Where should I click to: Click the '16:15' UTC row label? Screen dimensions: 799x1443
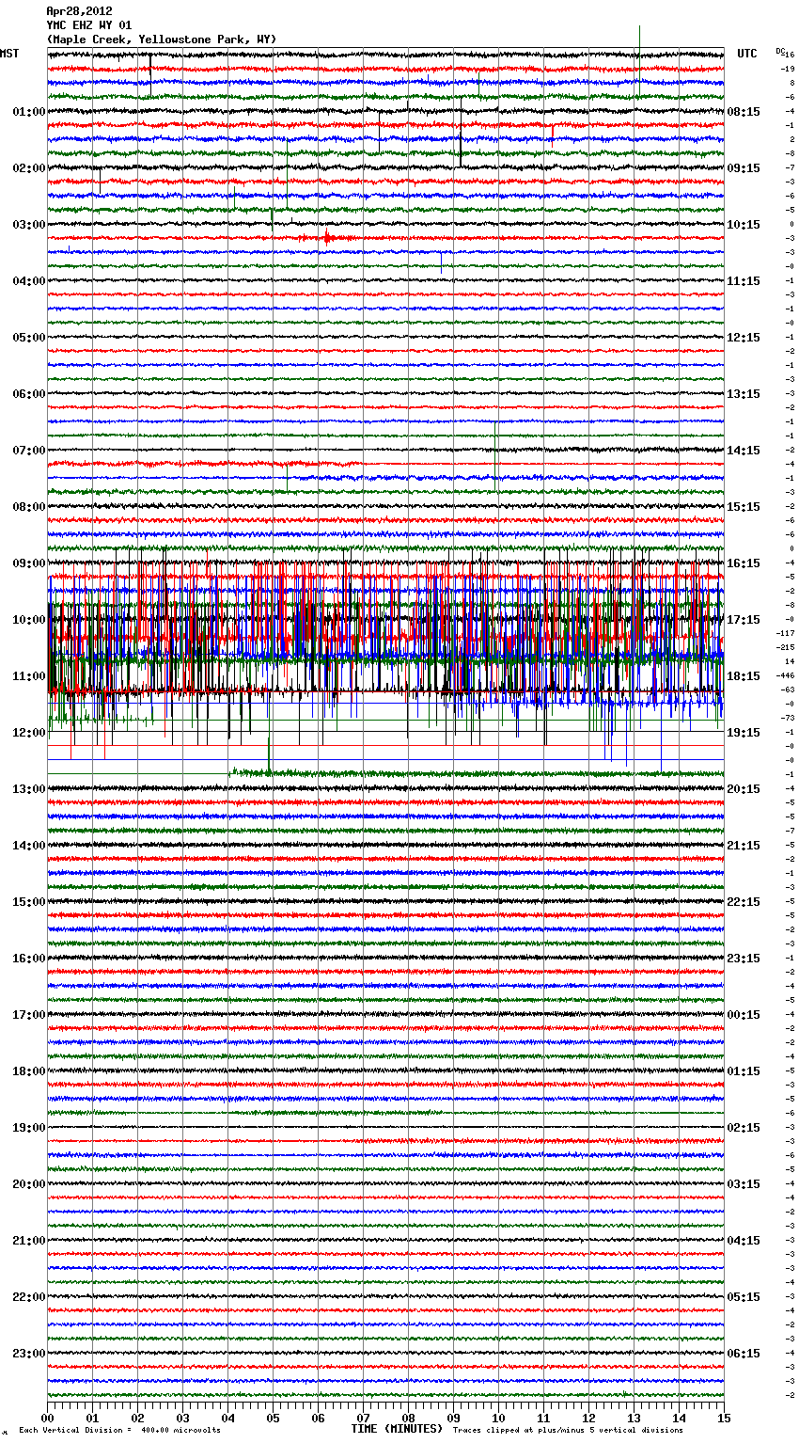[744, 563]
